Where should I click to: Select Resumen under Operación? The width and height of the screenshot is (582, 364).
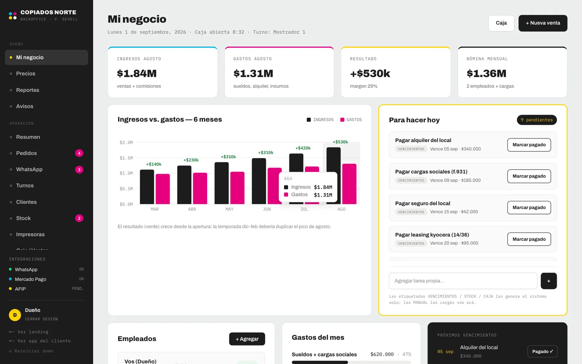pyautogui.click(x=47, y=137)
